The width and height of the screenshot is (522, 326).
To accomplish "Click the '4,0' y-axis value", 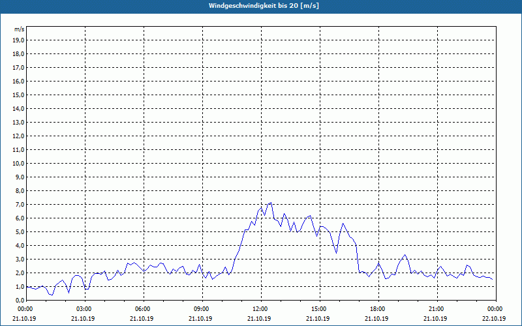I will [x=20, y=246].
